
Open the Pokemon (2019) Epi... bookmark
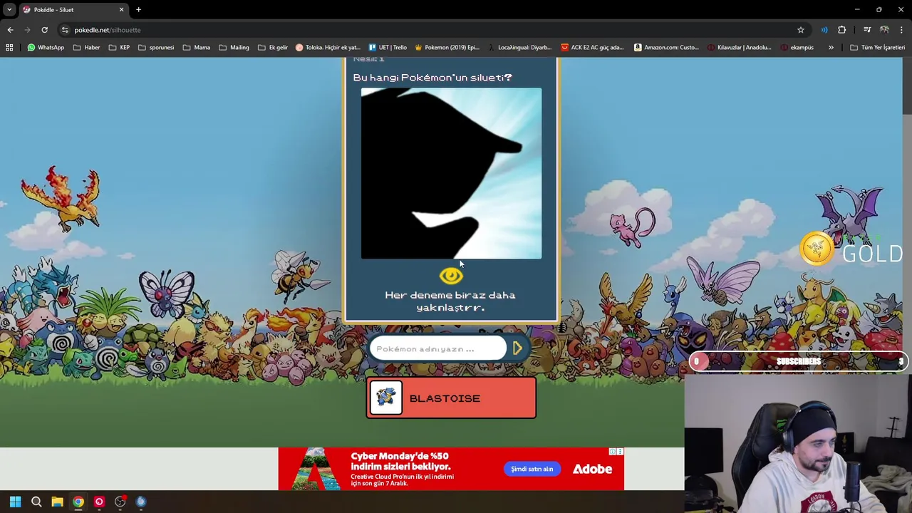[447, 48]
